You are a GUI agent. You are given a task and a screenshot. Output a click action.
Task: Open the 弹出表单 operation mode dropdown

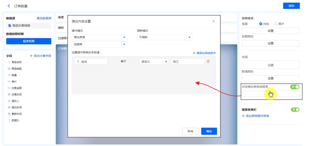[x=124, y=37]
